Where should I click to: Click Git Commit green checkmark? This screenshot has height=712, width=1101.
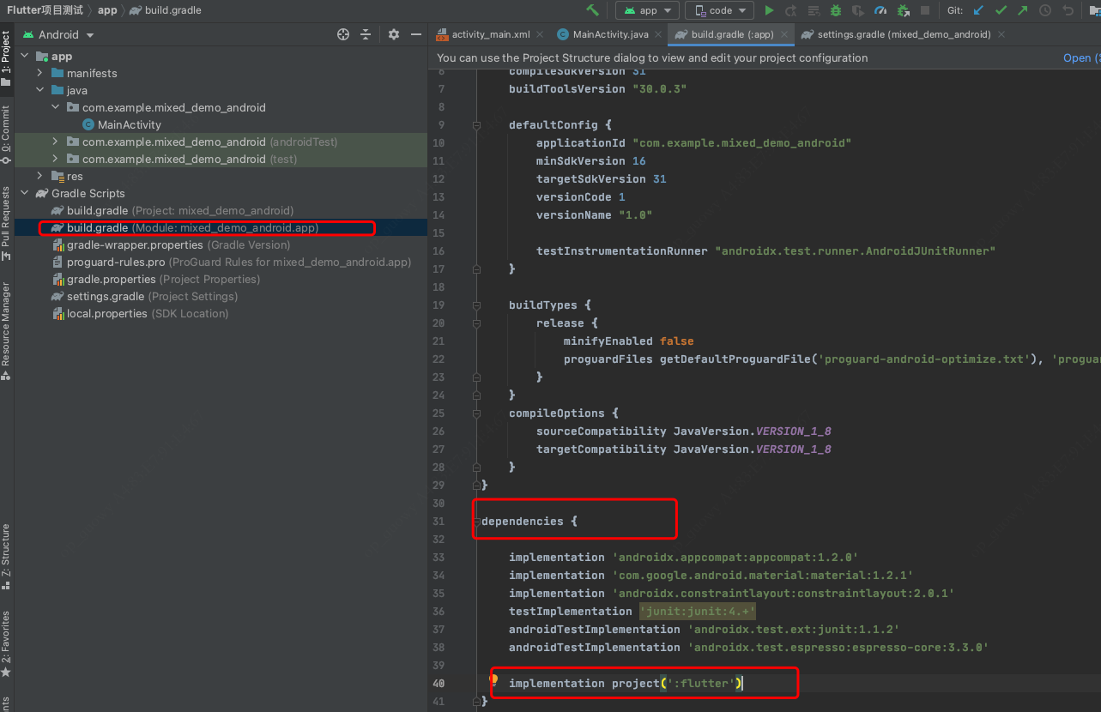click(x=1001, y=10)
